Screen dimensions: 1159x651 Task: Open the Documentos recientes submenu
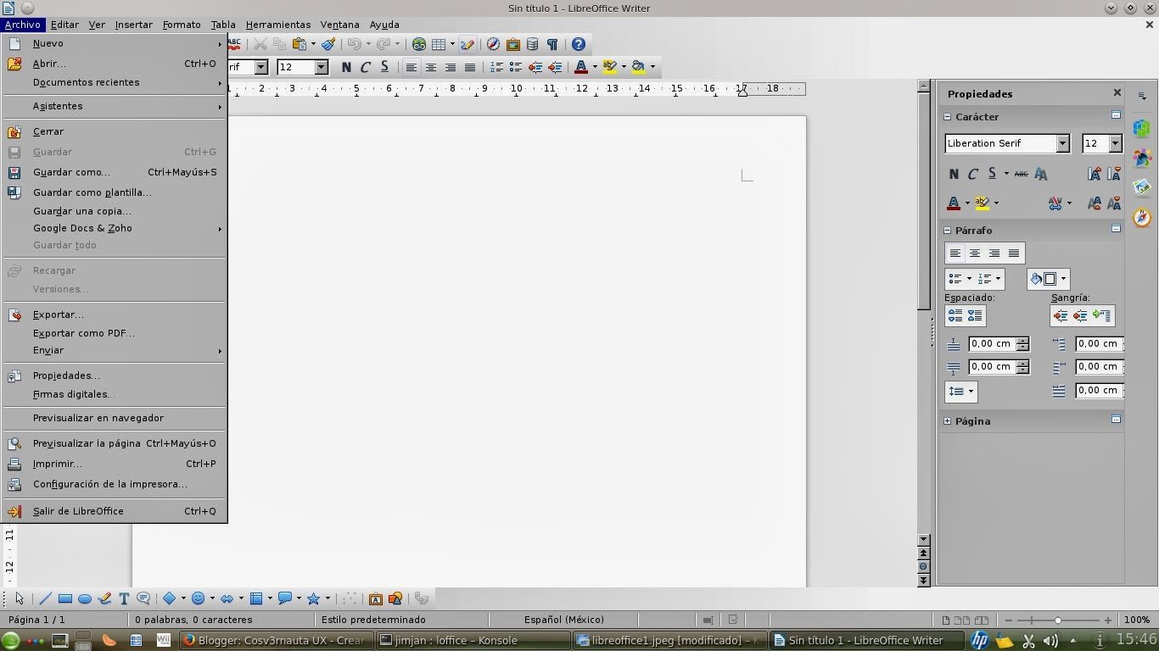tap(114, 82)
